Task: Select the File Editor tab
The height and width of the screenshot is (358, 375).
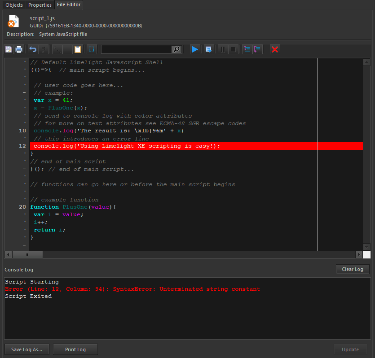Action: pos(69,4)
